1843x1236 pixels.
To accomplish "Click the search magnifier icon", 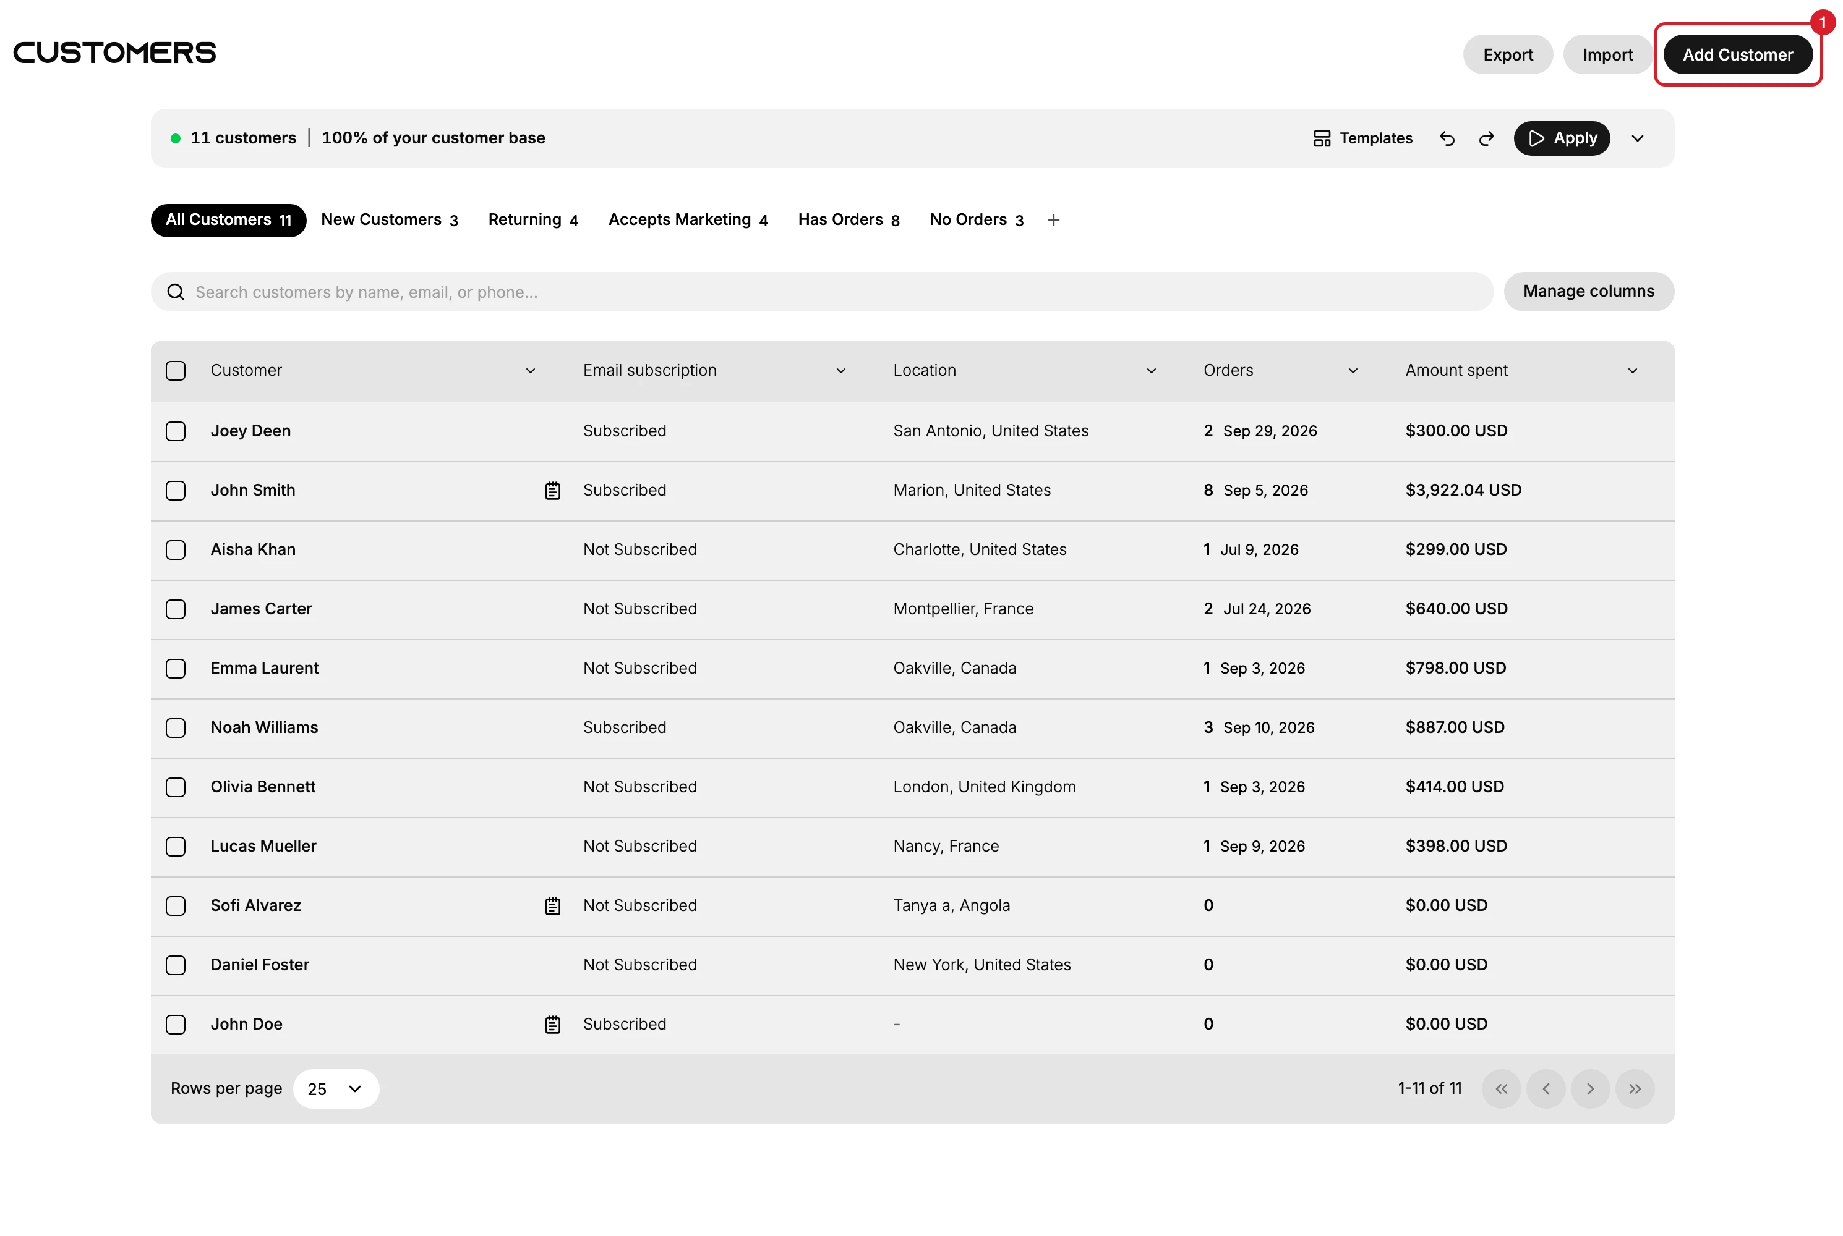I will click(176, 292).
